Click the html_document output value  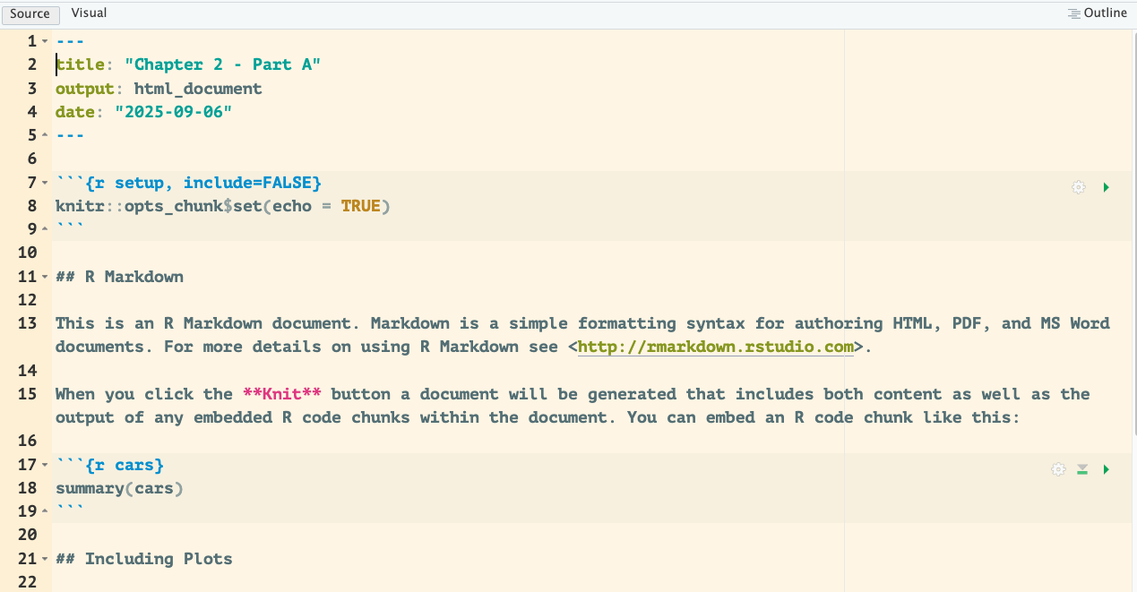click(198, 89)
